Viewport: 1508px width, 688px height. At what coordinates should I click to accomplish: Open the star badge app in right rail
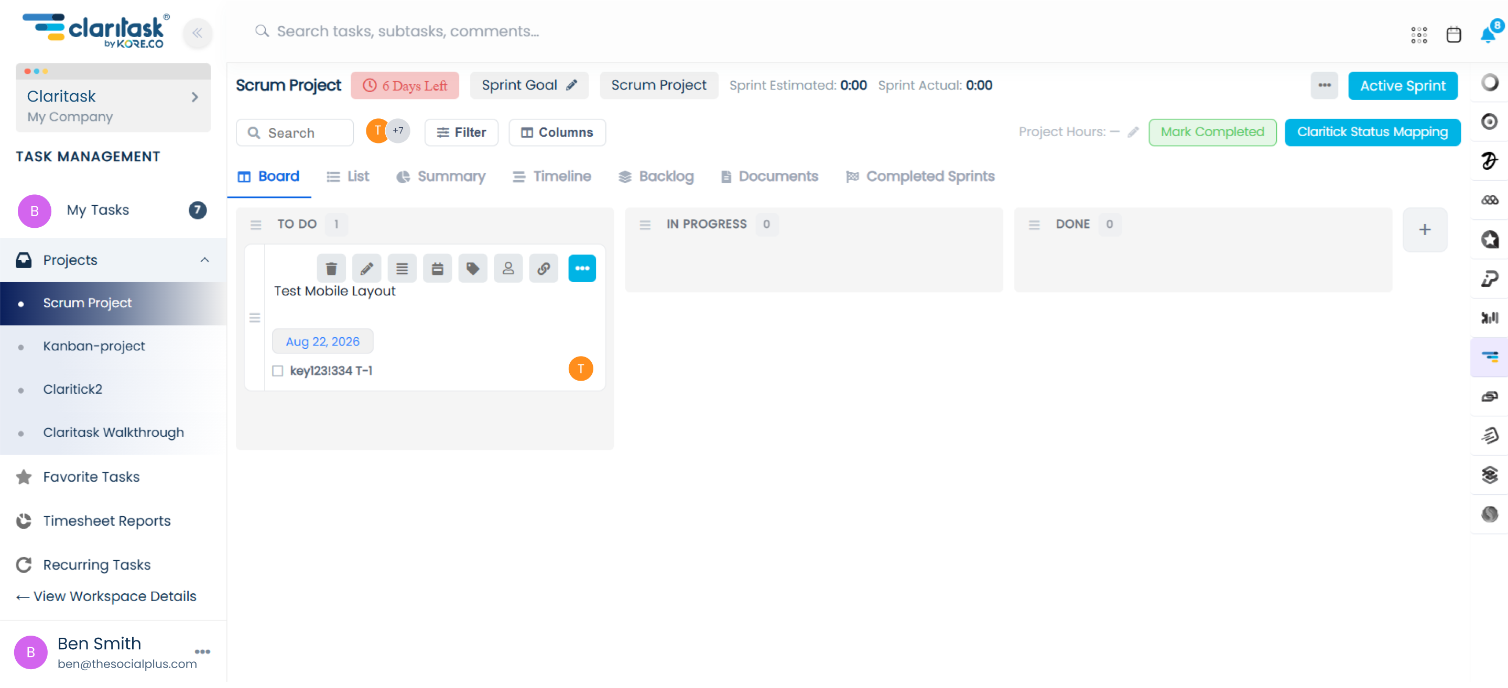(1489, 239)
